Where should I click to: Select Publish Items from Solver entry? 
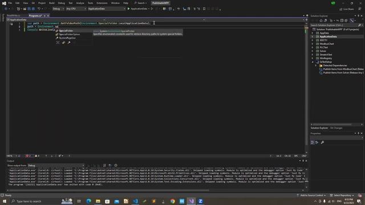click(x=343, y=73)
